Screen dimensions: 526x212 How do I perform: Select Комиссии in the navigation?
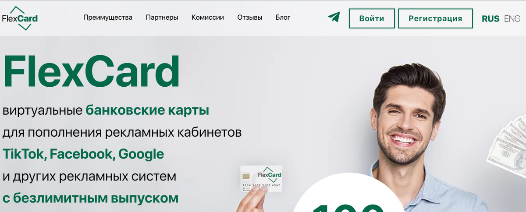(x=208, y=18)
